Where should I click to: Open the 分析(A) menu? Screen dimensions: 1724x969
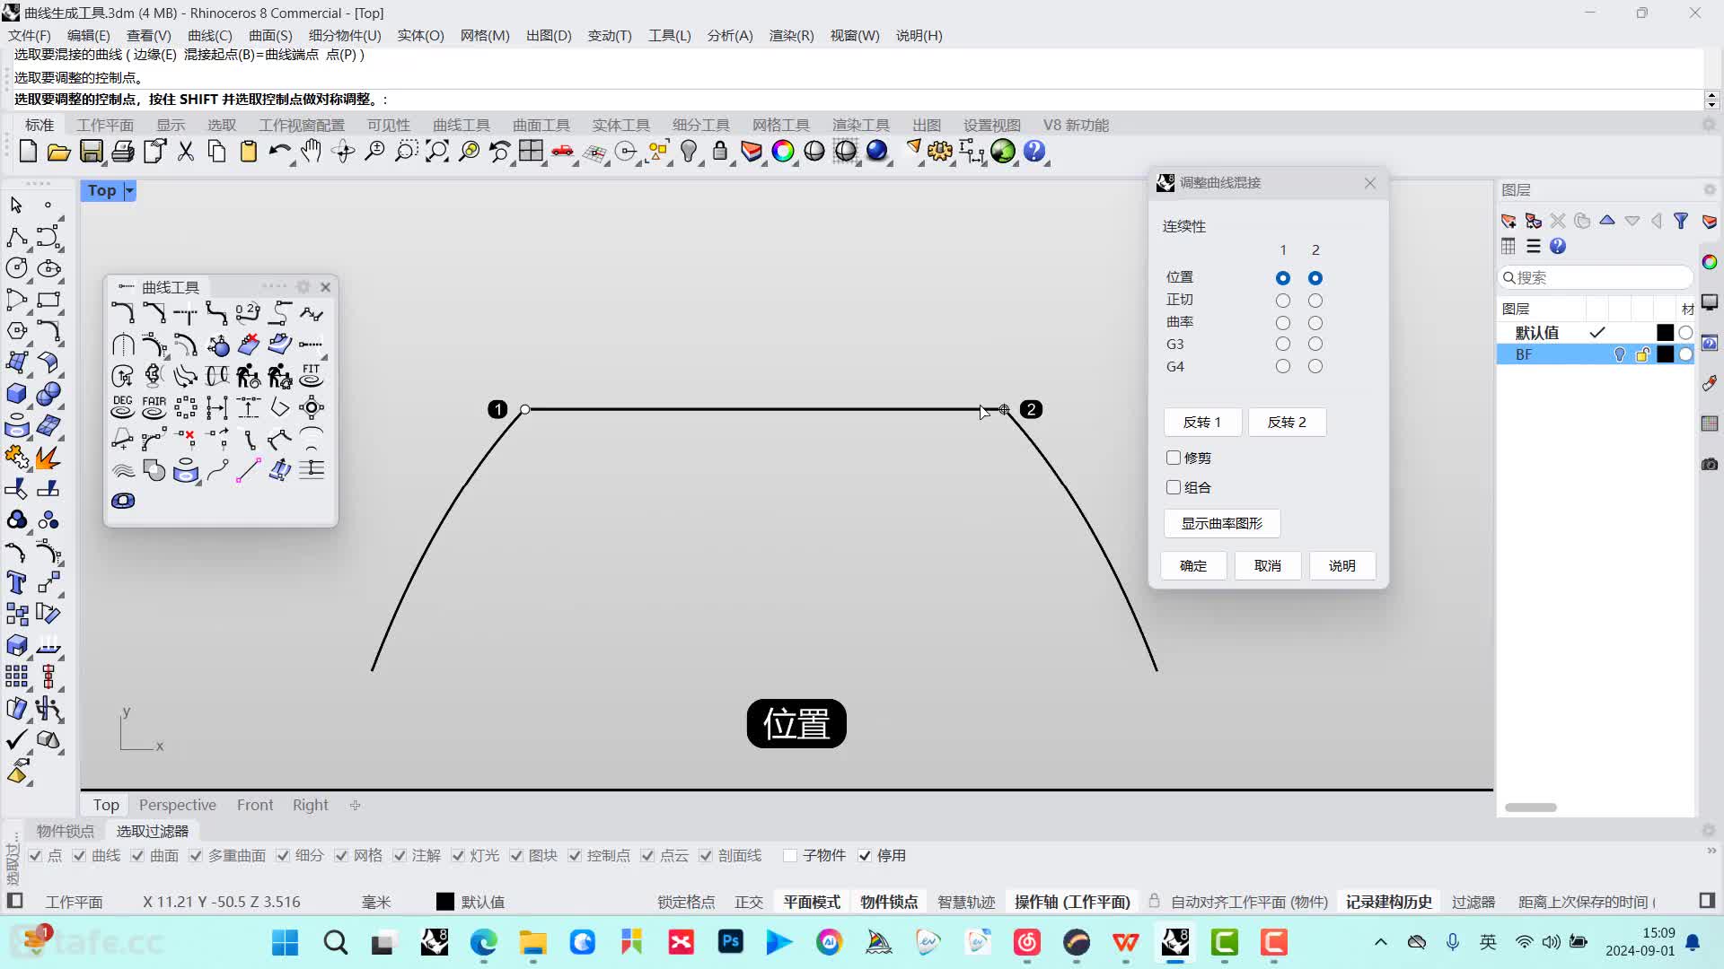(x=730, y=36)
